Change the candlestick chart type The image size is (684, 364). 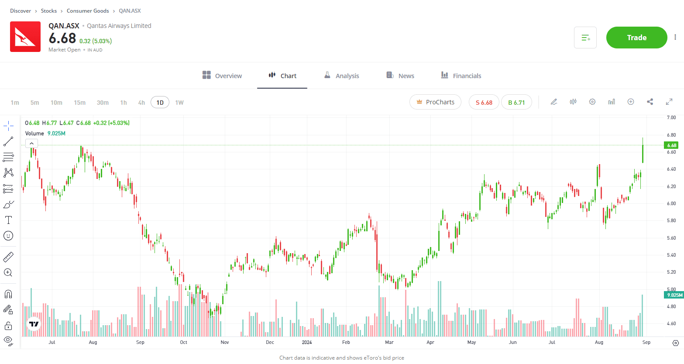pos(573,102)
